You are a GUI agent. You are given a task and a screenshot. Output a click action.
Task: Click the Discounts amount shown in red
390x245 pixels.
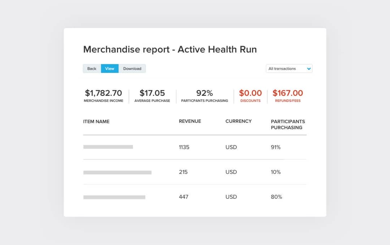click(x=250, y=93)
